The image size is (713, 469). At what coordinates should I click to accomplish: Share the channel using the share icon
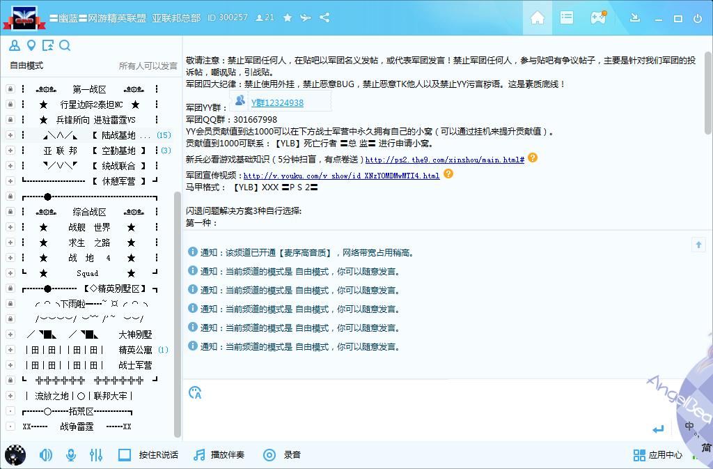[324, 17]
